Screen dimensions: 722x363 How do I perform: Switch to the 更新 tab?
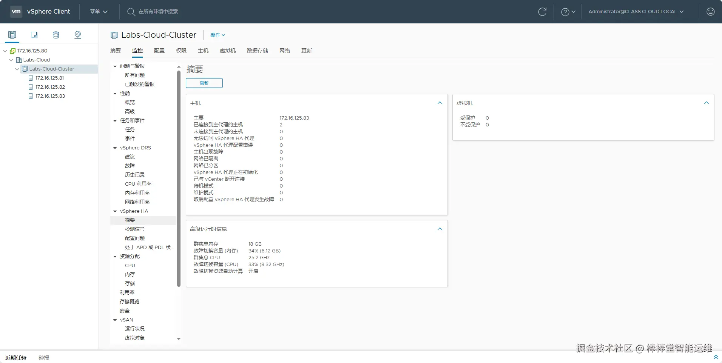[x=307, y=51]
